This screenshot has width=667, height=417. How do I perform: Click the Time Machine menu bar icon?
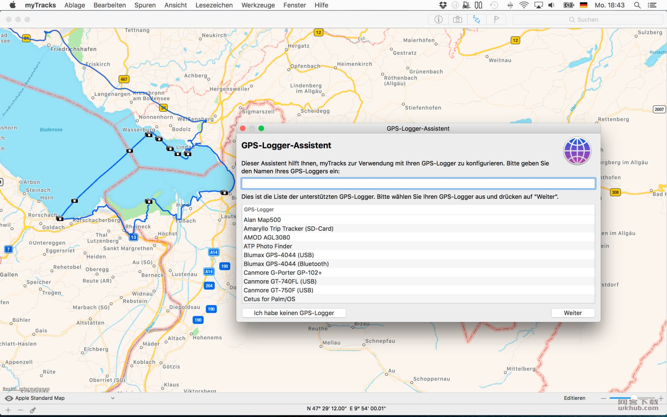[494, 5]
